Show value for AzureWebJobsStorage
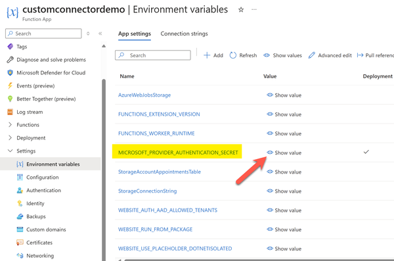394x261 pixels. tap(284, 95)
